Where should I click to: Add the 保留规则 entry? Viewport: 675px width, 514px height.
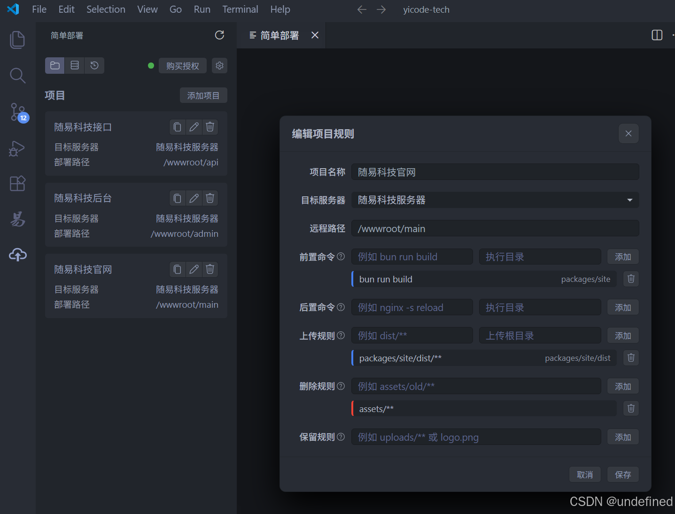[x=623, y=437]
